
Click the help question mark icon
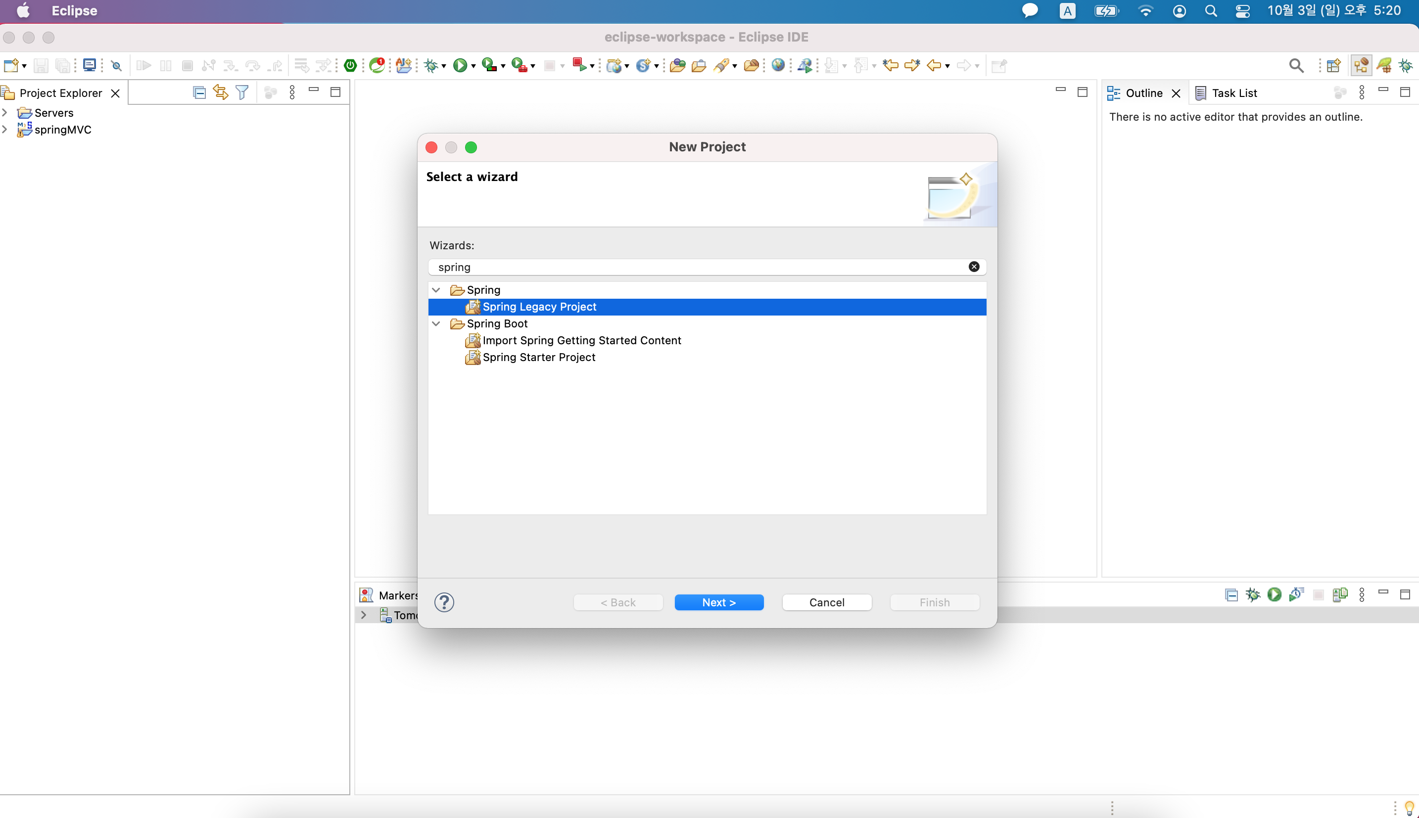point(444,602)
